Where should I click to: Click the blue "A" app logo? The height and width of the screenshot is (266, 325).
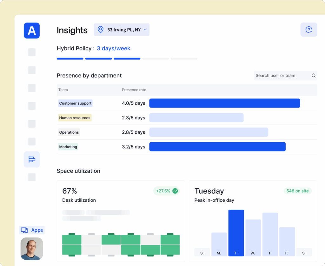[32, 31]
